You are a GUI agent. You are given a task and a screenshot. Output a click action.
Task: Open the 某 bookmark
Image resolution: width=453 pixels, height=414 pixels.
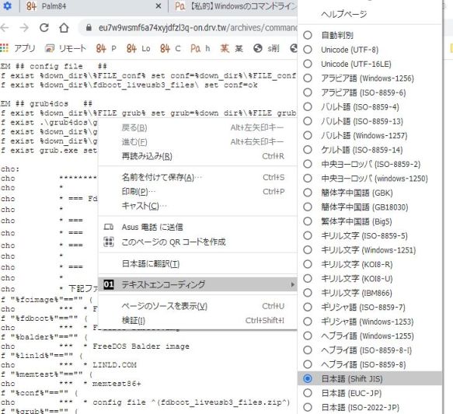[232, 48]
